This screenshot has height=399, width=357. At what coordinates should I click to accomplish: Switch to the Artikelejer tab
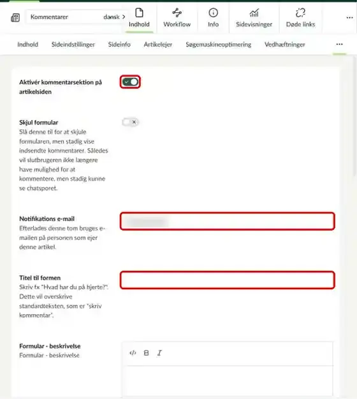158,44
